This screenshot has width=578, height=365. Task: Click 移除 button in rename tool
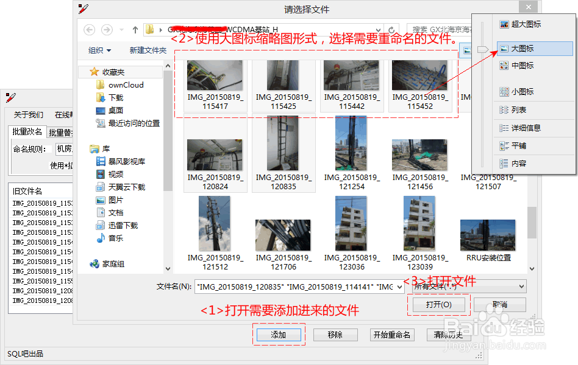pos(335,335)
